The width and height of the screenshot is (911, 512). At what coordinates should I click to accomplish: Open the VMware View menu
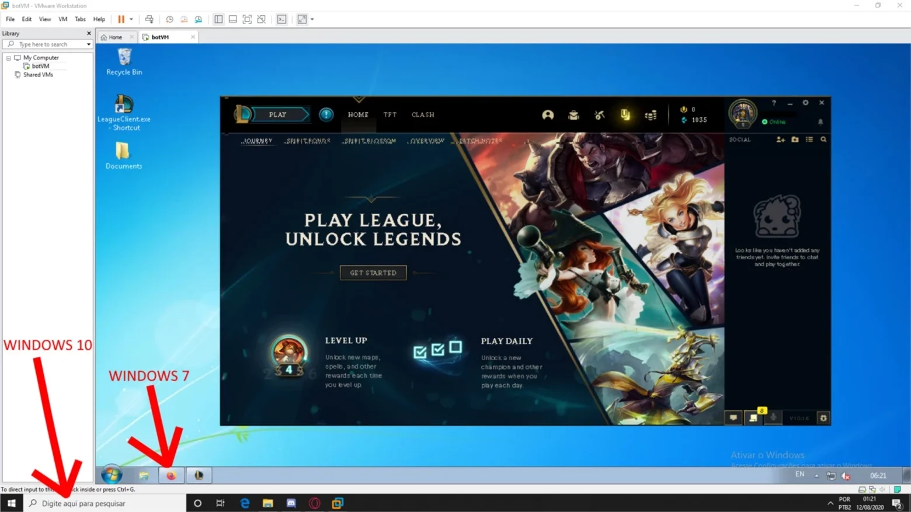click(45, 19)
